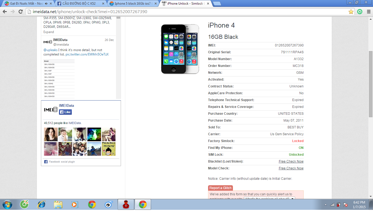Show hidden system tray icons
Viewport: 373px width, 212px height.
coord(325,205)
